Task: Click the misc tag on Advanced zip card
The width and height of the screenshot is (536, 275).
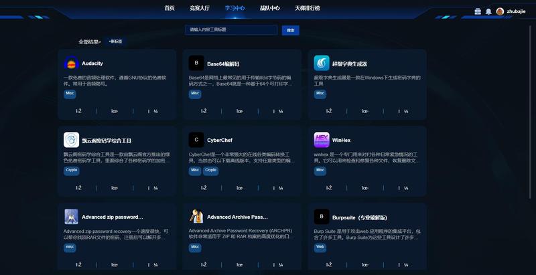Action: tap(70, 247)
